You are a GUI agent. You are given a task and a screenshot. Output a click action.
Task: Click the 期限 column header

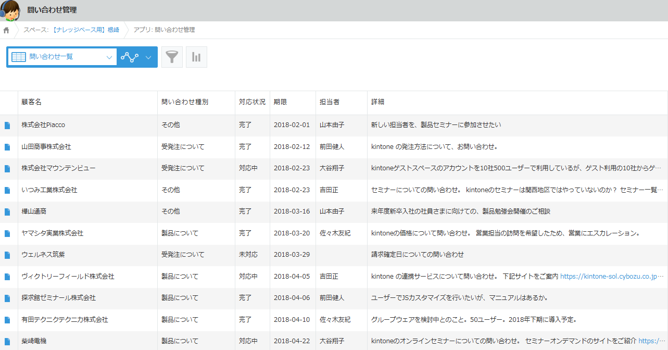pyautogui.click(x=280, y=102)
